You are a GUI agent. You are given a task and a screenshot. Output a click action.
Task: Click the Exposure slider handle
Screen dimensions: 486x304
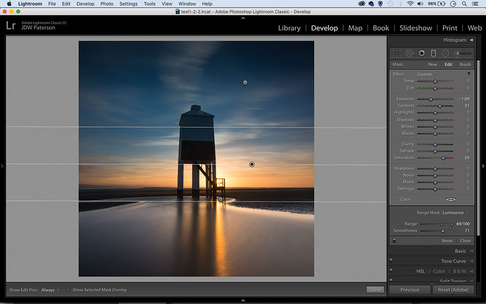[x=431, y=99]
